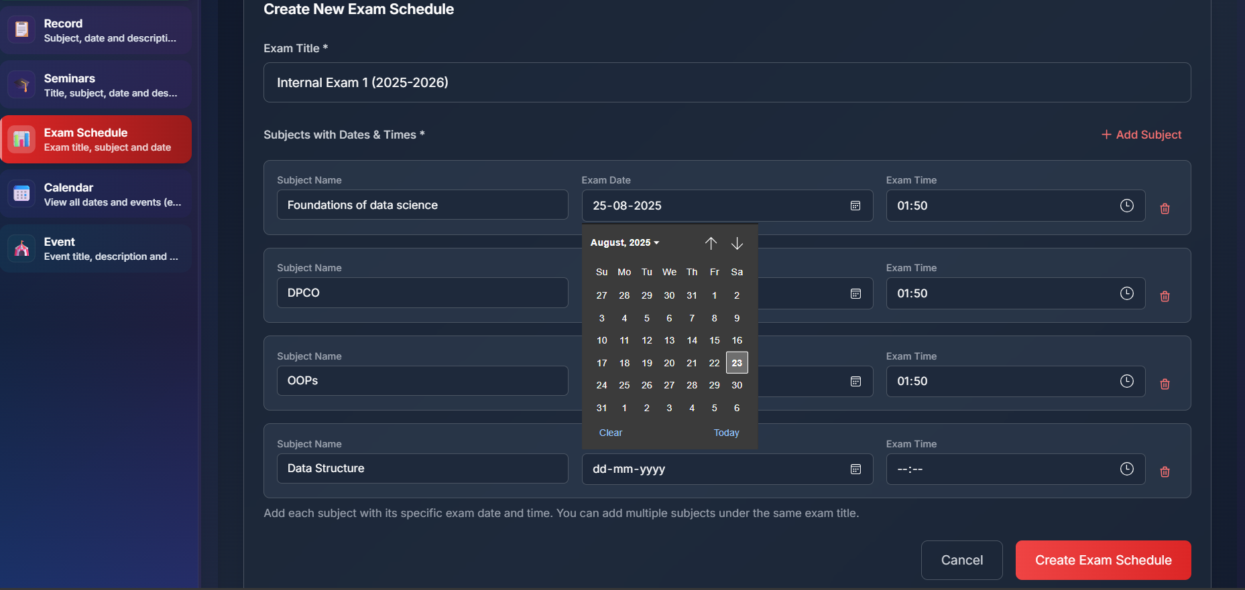
Task: Click calendar icon in Foundations exam date field
Action: (855, 206)
